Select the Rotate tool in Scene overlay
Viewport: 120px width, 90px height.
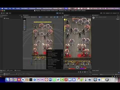(x=24, y=24)
